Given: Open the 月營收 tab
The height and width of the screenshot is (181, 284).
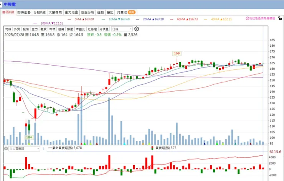Looking at the screenshot, I should tap(126, 12).
